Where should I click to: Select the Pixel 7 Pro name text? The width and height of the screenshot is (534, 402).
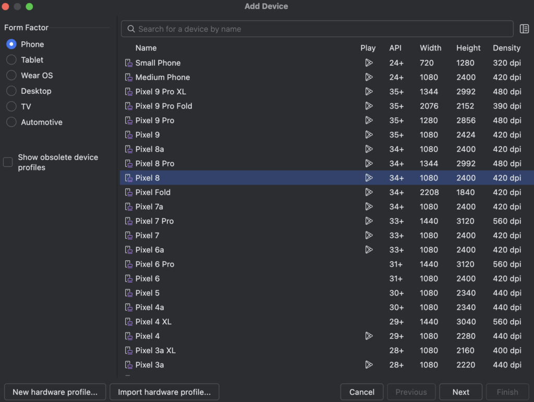[154, 221]
